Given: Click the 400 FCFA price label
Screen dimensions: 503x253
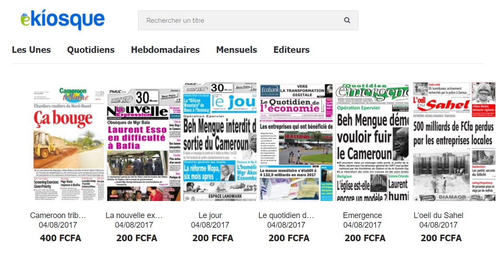Looking at the screenshot, I should tap(60, 238).
